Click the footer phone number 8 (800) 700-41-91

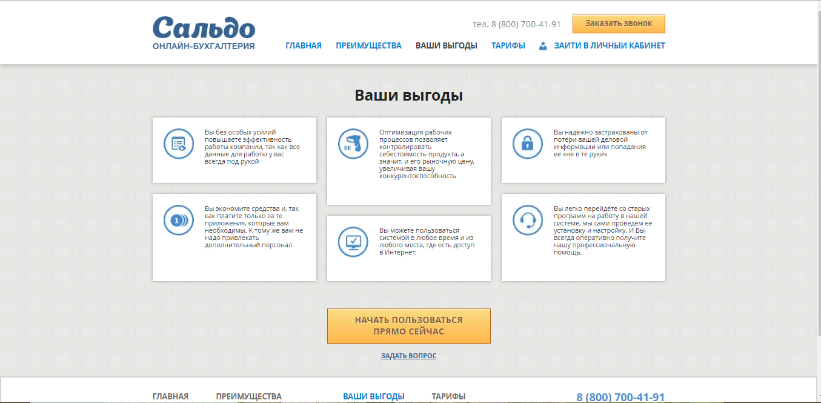click(x=620, y=398)
